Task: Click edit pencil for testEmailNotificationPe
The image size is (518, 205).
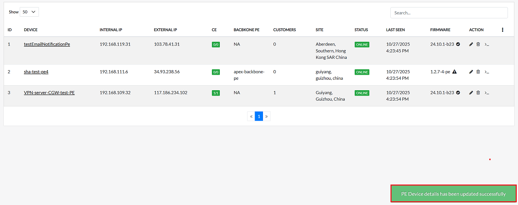Action: 471,44
